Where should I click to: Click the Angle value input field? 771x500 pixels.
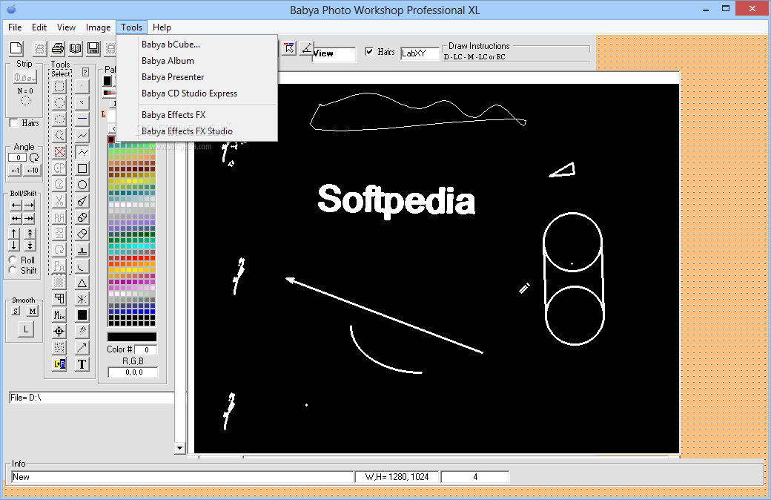pos(18,157)
